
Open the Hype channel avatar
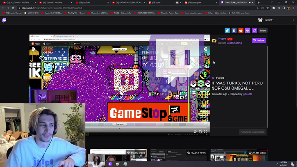click(214, 40)
